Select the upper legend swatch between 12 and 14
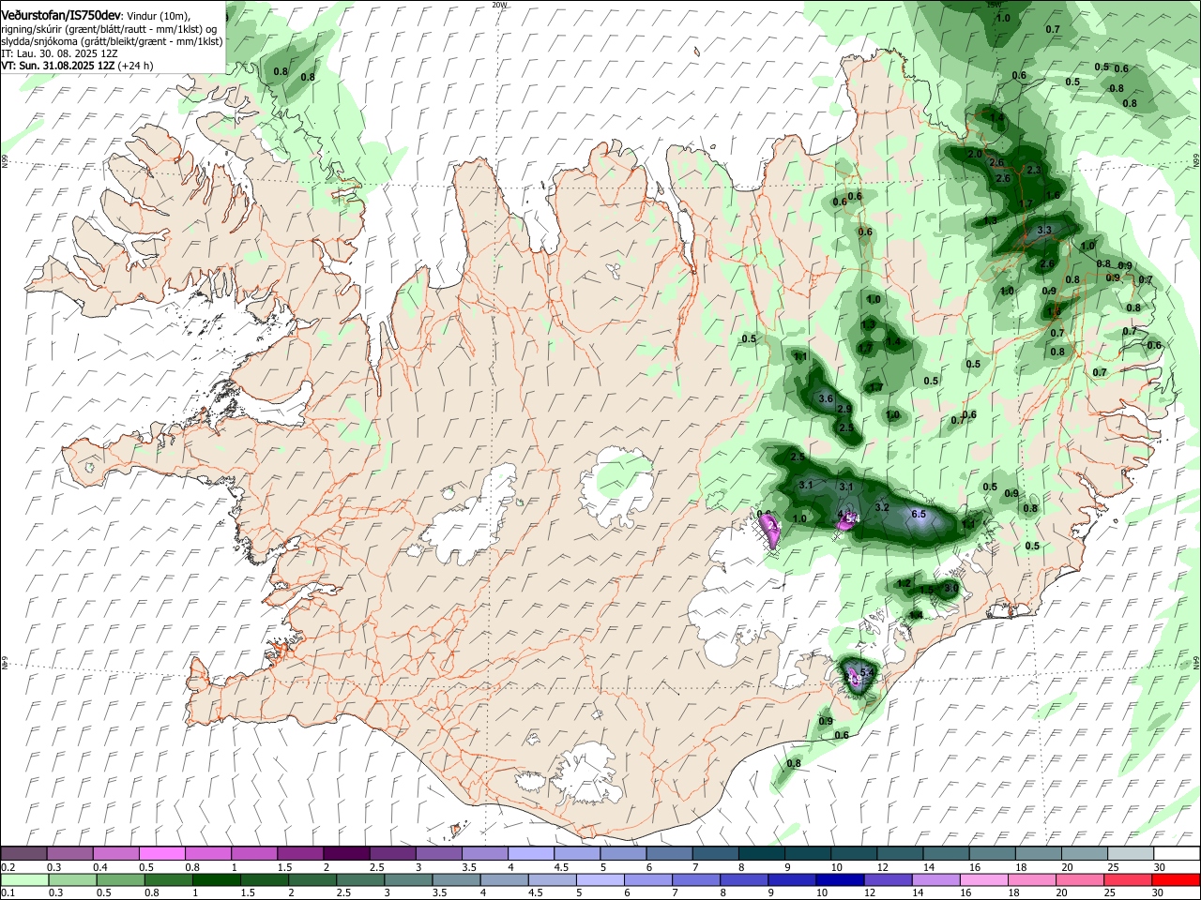This screenshot has height=900, width=1201. point(899,853)
